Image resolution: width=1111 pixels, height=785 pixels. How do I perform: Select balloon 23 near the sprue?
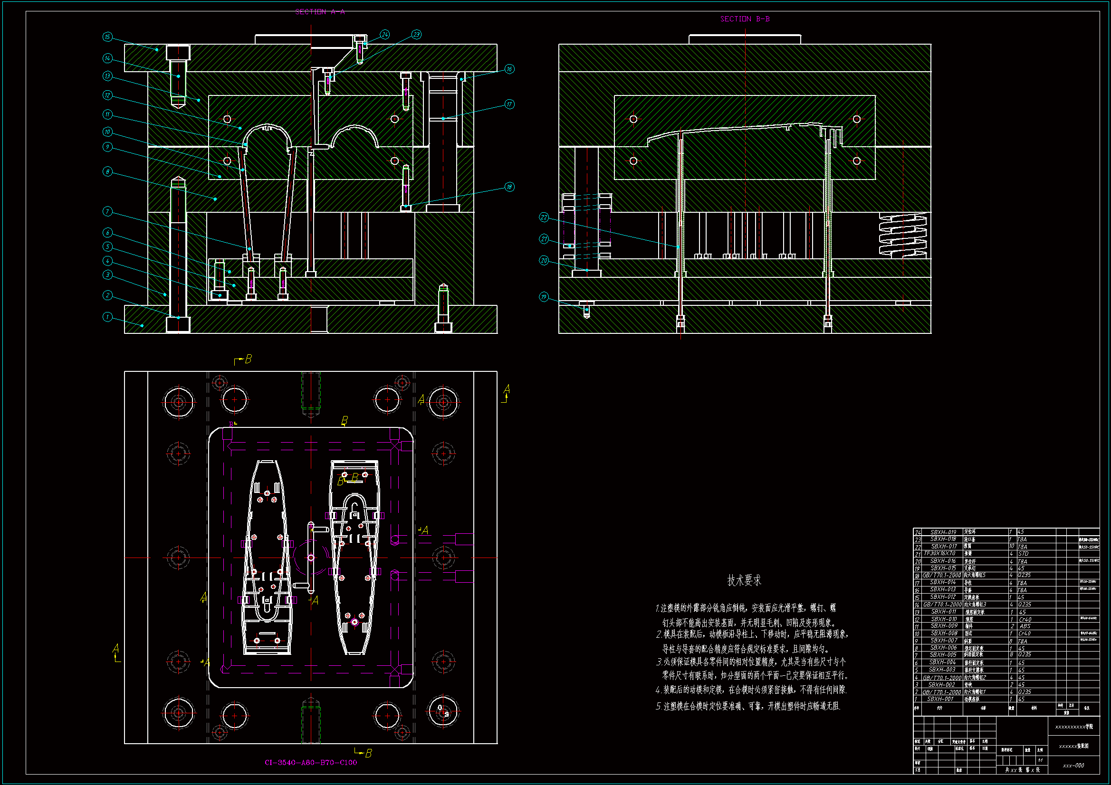417,34
